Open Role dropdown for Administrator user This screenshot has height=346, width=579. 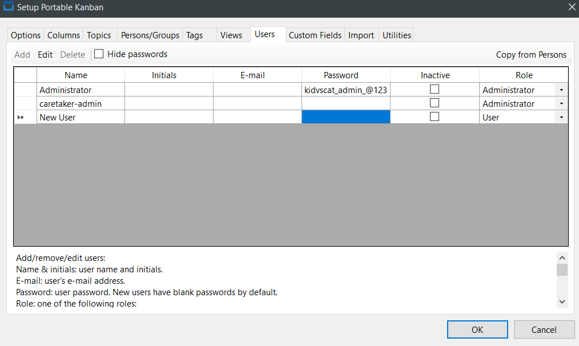click(x=561, y=90)
